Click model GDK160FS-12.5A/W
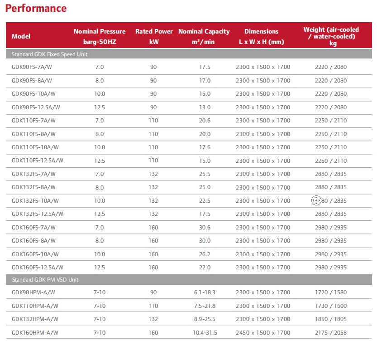Viewport: 377px width, 341px height. pos(37,268)
